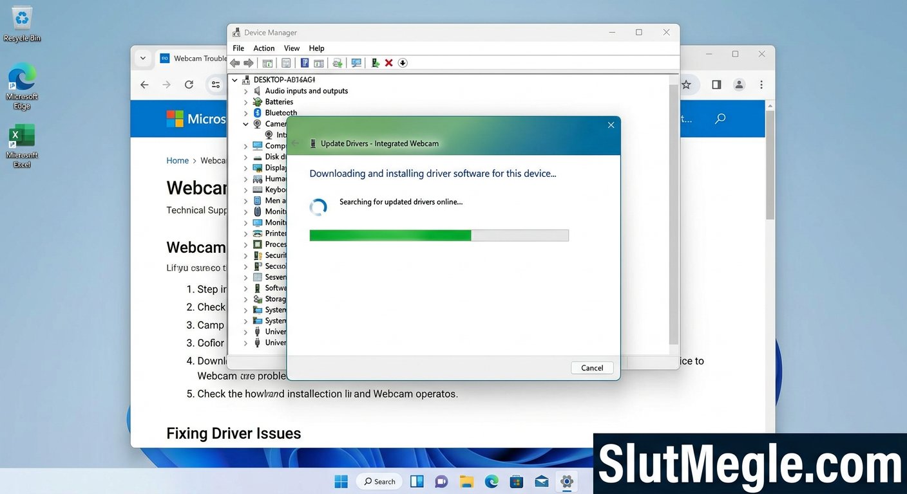Viewport: 907px width, 494px height.
Task: Open the Microsoft Excel desktop shortcut
Action: 22,146
